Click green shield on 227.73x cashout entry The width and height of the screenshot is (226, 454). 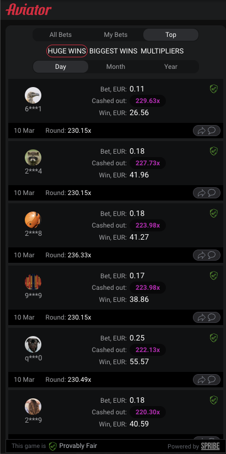(x=213, y=151)
